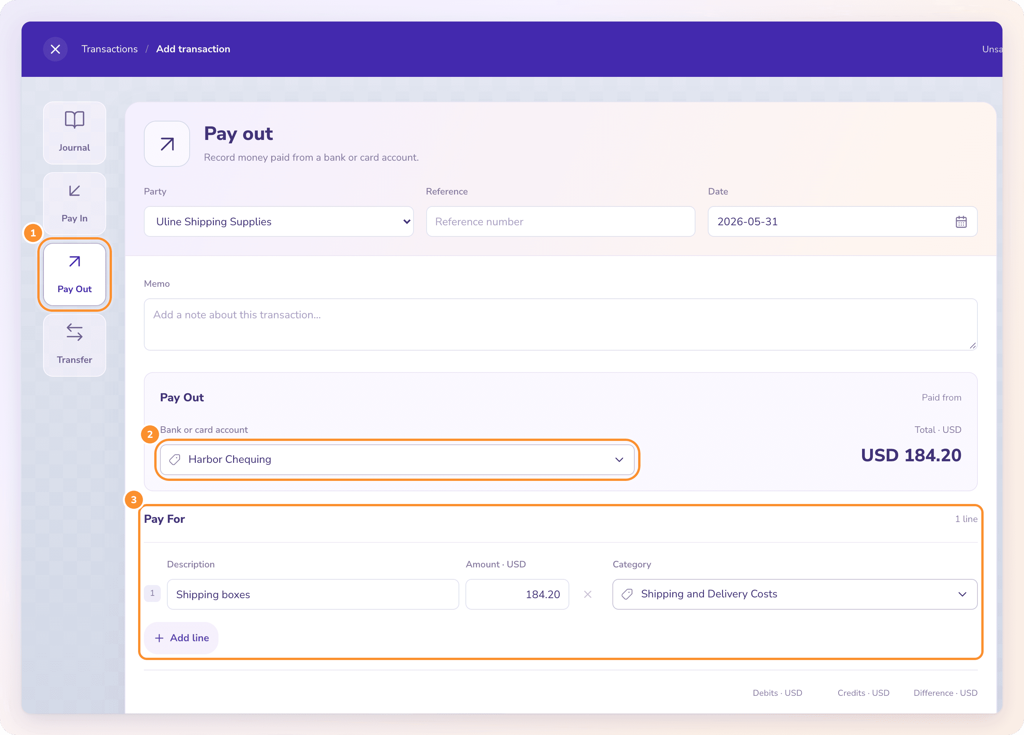1024x735 pixels.
Task: Click the large Pay out arrow icon
Action: click(x=167, y=144)
